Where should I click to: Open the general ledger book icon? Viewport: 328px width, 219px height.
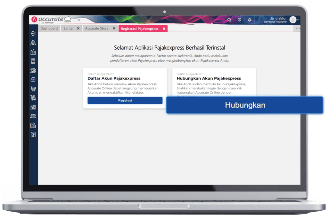pos(33,61)
